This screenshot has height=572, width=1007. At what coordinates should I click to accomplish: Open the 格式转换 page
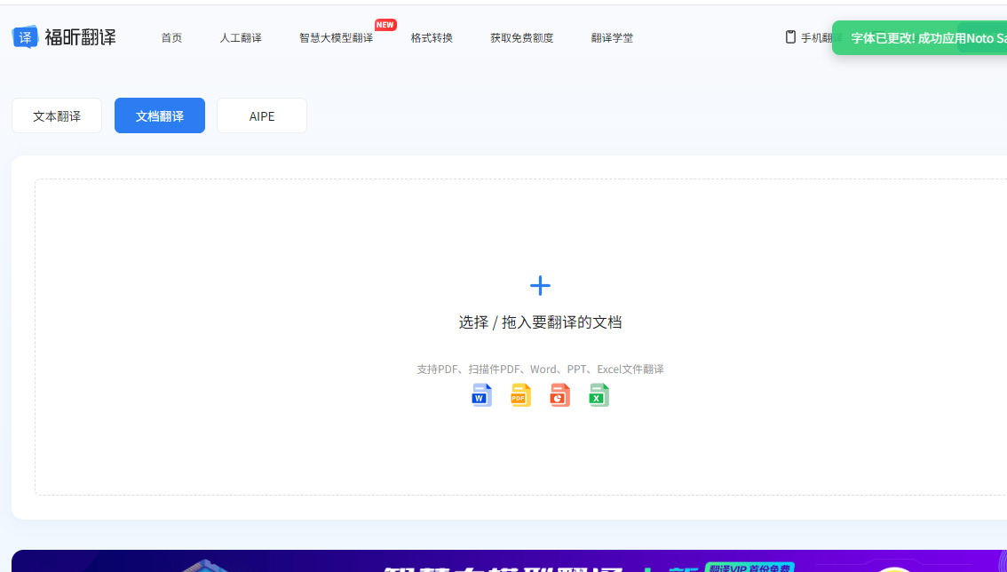(x=432, y=38)
